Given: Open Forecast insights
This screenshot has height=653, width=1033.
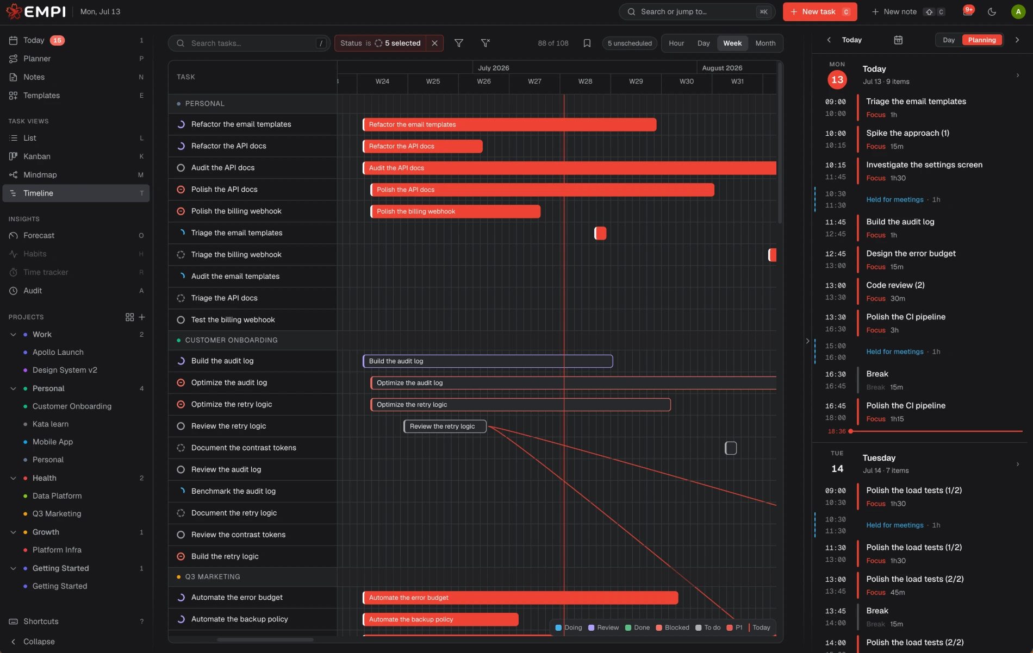Looking at the screenshot, I should 76,236.
